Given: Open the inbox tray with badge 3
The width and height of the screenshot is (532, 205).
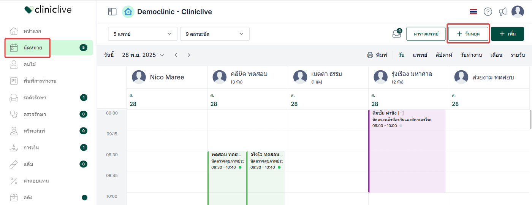Looking at the screenshot, I should (x=397, y=34).
